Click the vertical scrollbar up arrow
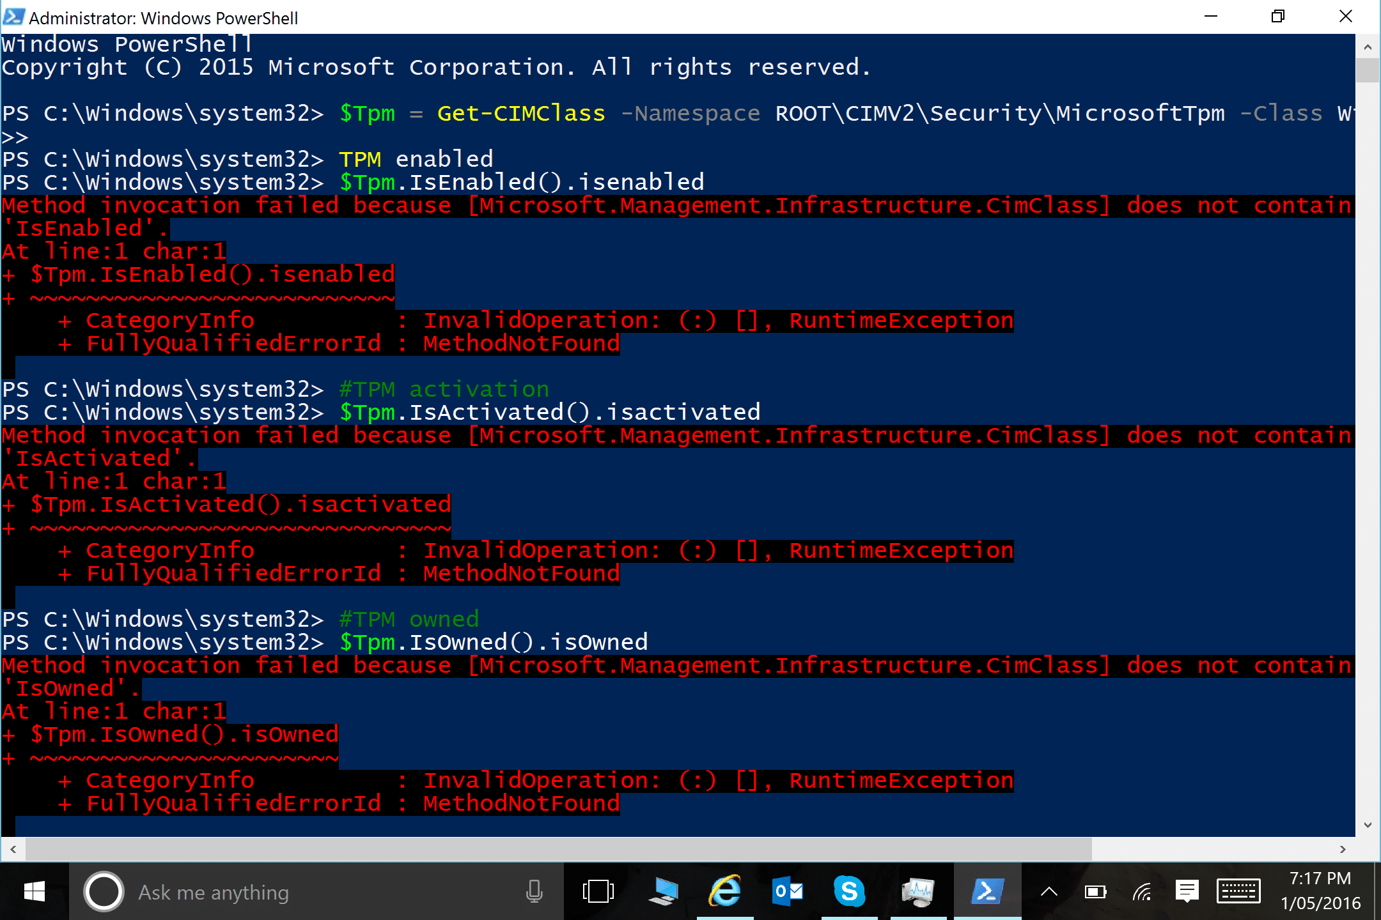 1367,46
